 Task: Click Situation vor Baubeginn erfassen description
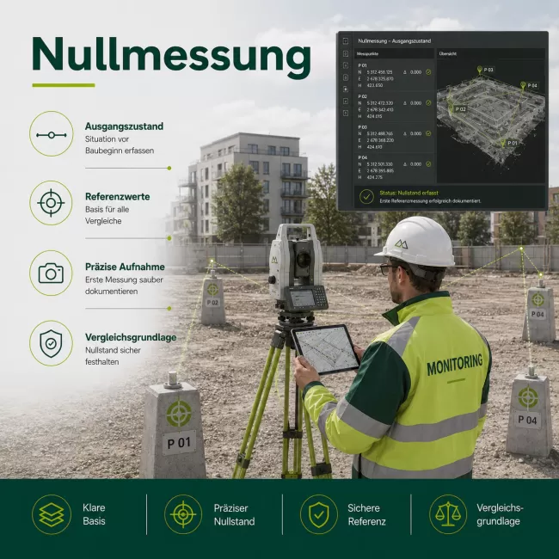(120, 144)
